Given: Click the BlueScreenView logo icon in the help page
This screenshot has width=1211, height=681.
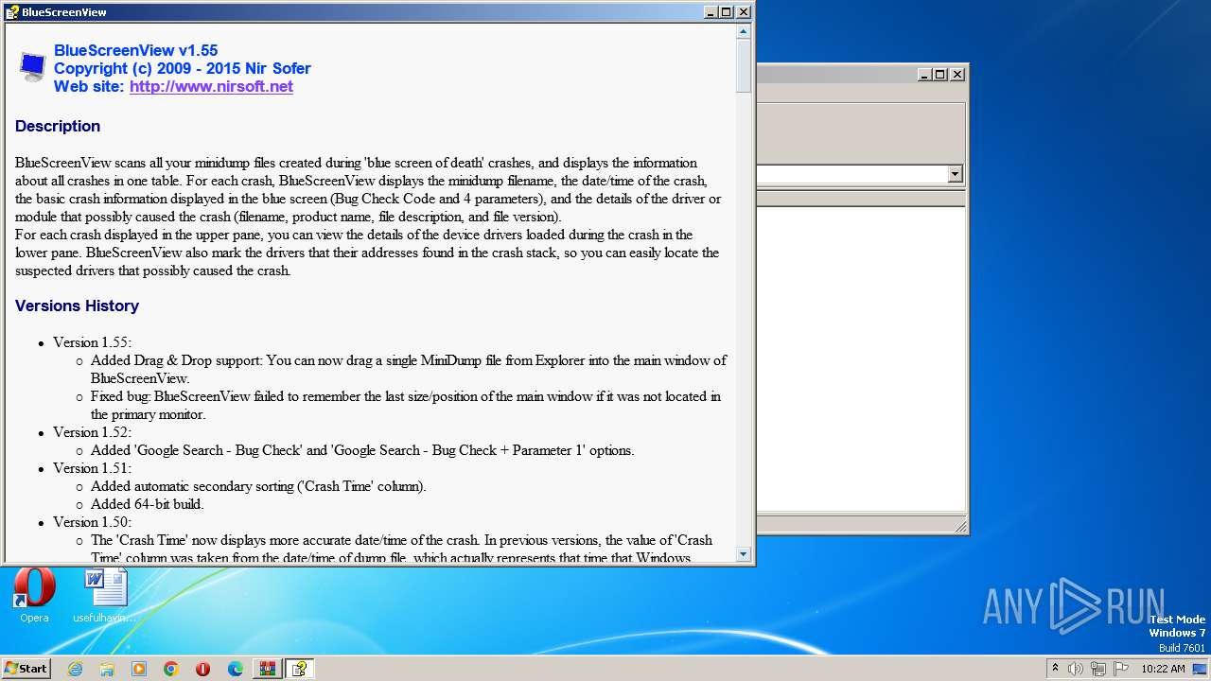Looking at the screenshot, I should tap(32, 67).
